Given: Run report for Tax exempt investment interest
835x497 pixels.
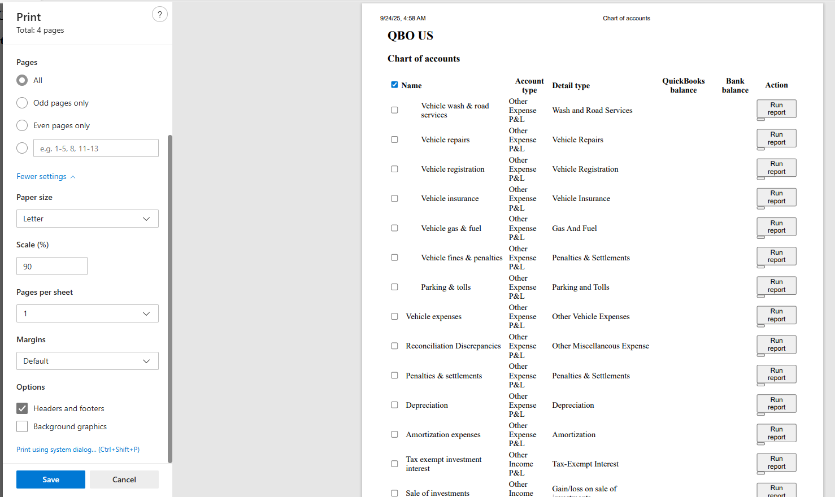Looking at the screenshot, I should point(776,463).
